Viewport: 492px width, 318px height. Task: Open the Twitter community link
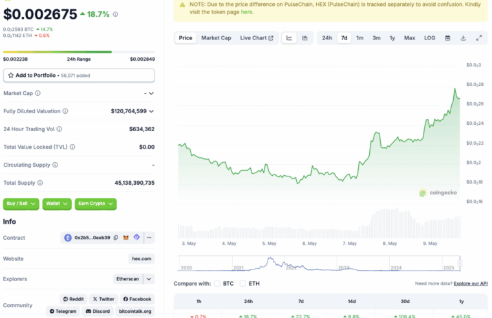(103, 299)
